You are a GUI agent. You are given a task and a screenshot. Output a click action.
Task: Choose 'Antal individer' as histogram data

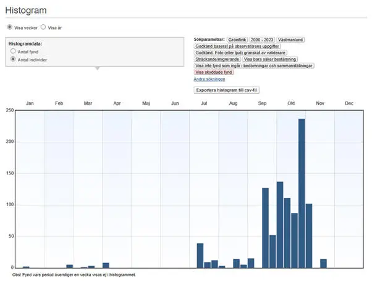(x=13, y=59)
